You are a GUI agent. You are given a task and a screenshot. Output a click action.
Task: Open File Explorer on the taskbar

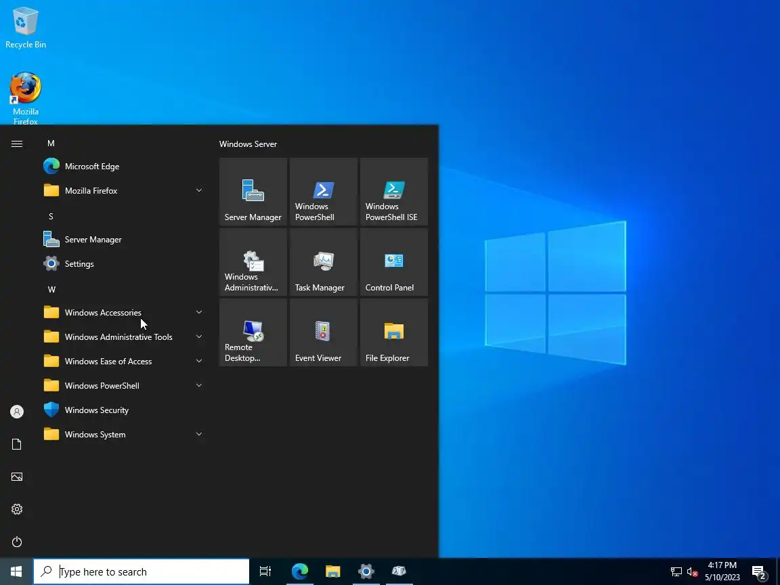point(333,571)
